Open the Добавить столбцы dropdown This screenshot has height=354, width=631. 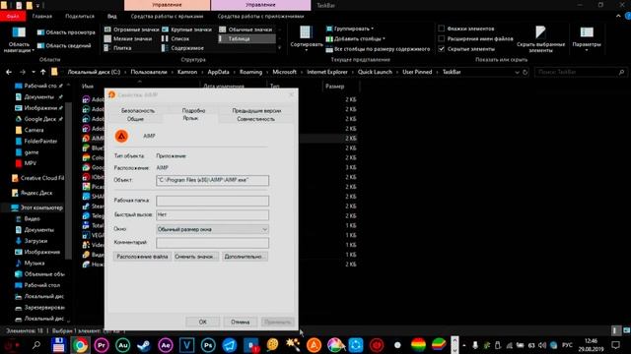tap(355, 38)
